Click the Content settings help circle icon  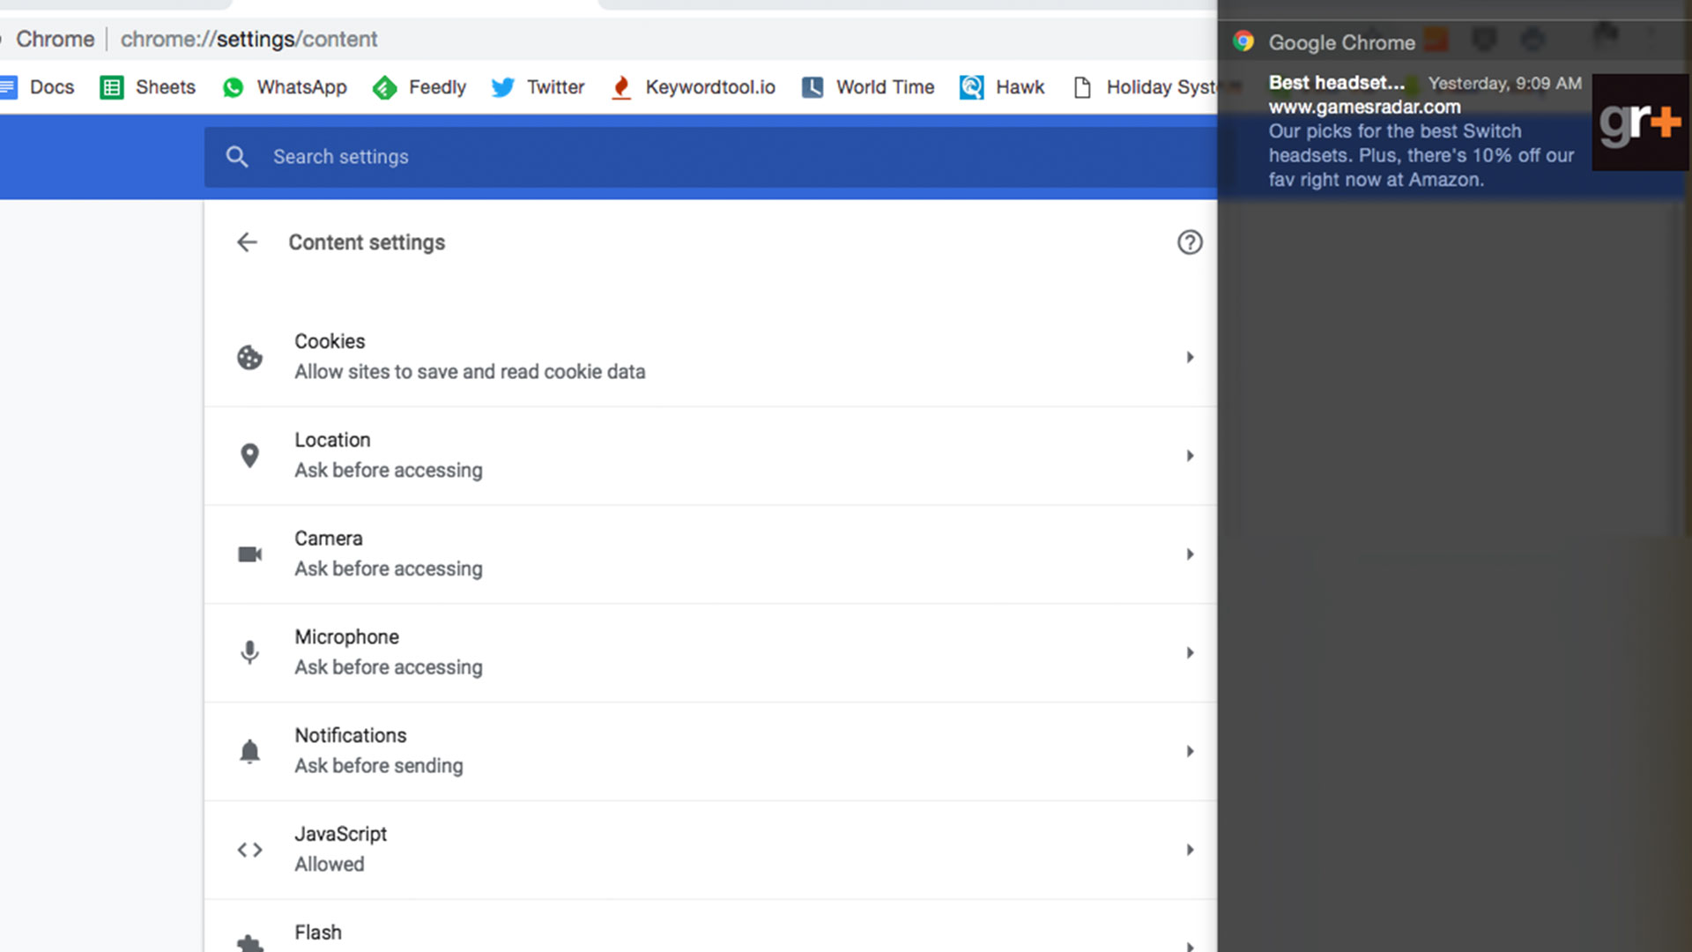[x=1190, y=242]
